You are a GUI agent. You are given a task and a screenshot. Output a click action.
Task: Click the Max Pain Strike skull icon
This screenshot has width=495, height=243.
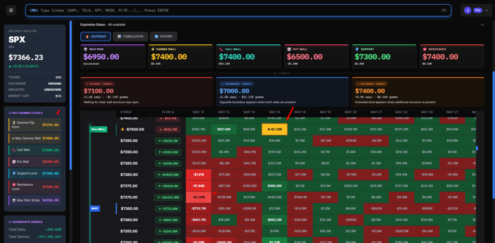(x=14, y=200)
